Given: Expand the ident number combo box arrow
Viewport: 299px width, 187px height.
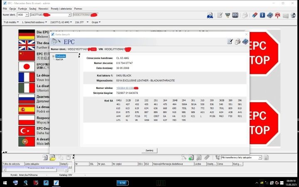Looking at the screenshot, I should pyautogui.click(x=69, y=15).
